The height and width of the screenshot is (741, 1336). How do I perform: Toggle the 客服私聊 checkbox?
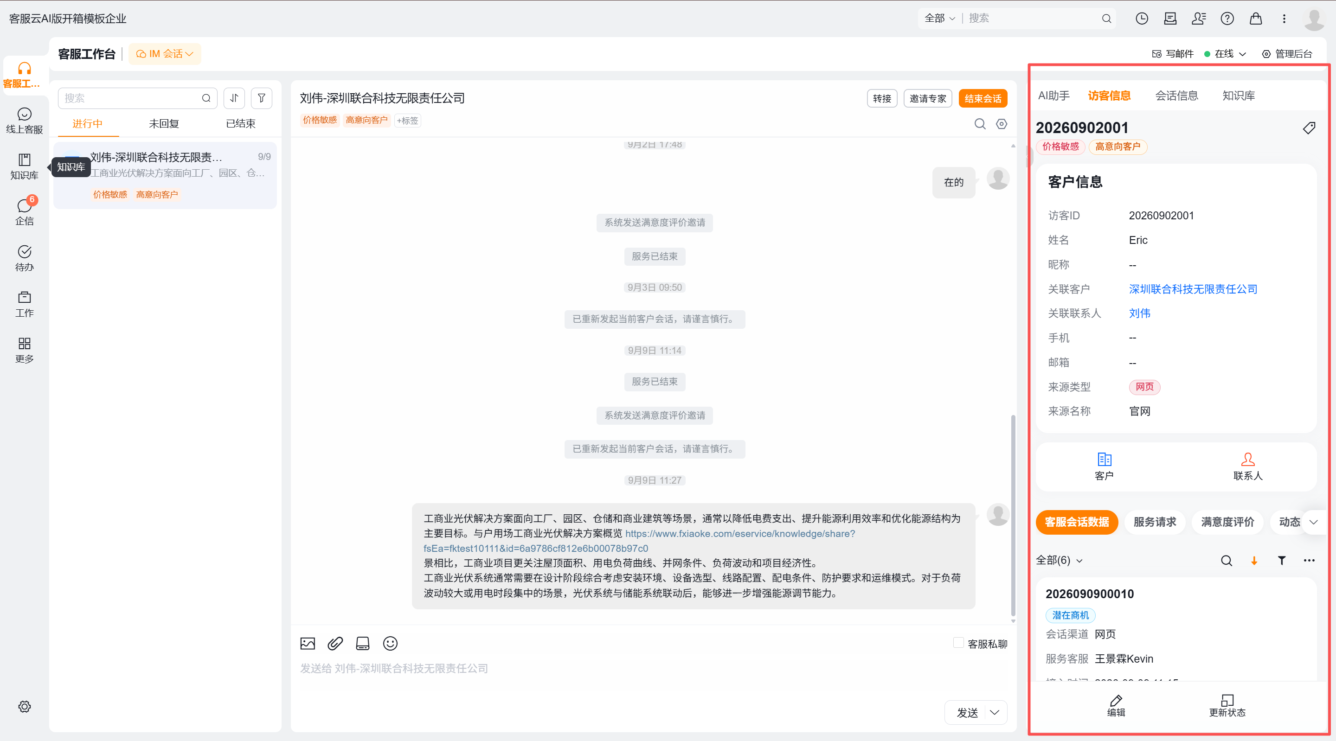pyautogui.click(x=958, y=643)
